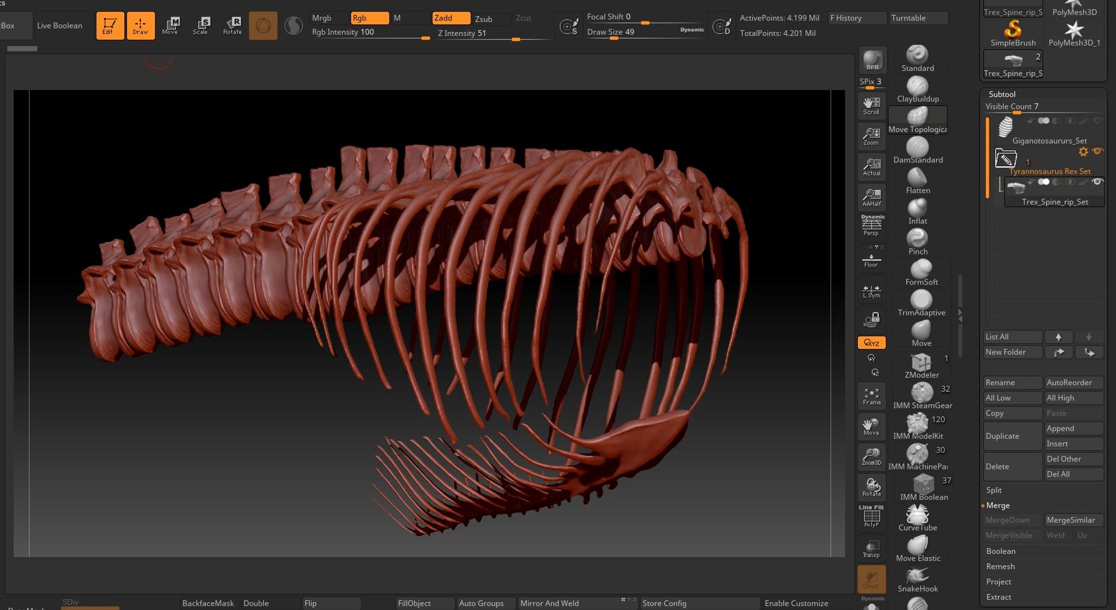Open the SimpleBrush tool thumbnail
1116x610 pixels.
pos(1013,33)
